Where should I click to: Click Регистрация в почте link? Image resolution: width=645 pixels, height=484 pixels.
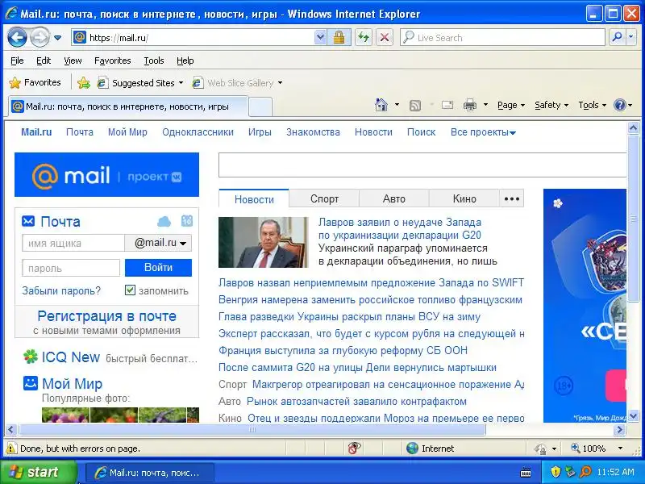[106, 316]
